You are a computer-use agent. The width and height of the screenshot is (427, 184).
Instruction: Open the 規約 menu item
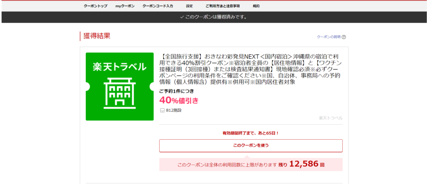pos(256,6)
